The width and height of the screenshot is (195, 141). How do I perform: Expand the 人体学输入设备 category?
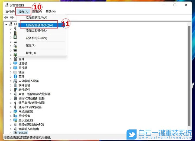[11, 81]
